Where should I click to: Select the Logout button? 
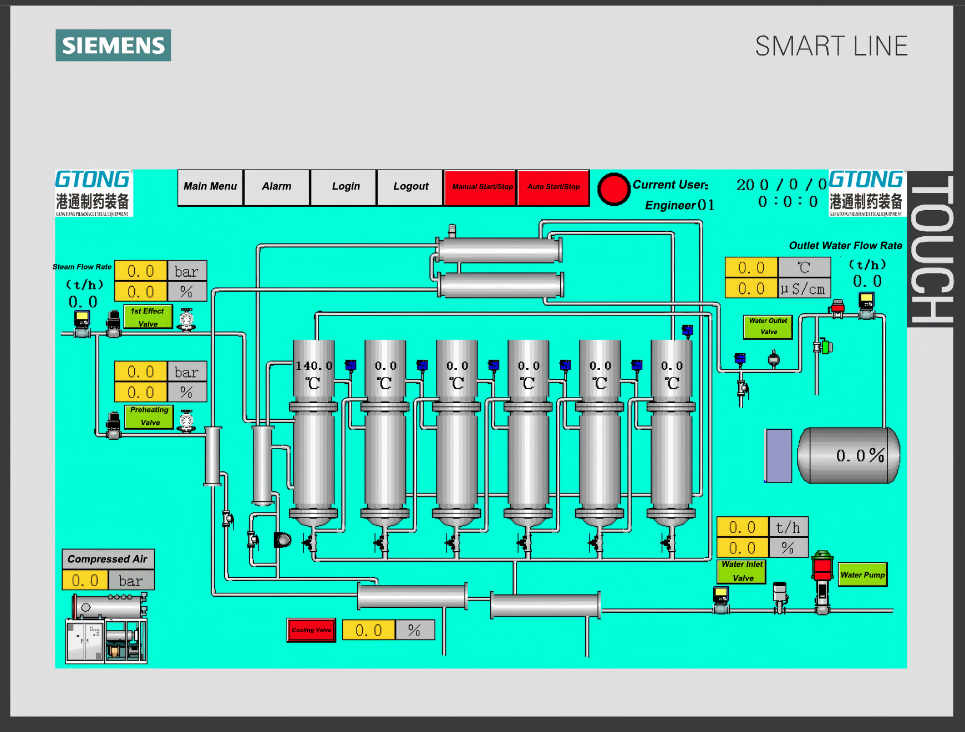(x=410, y=187)
